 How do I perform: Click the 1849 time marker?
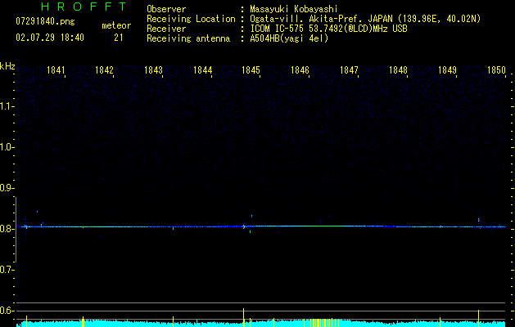[x=447, y=70]
